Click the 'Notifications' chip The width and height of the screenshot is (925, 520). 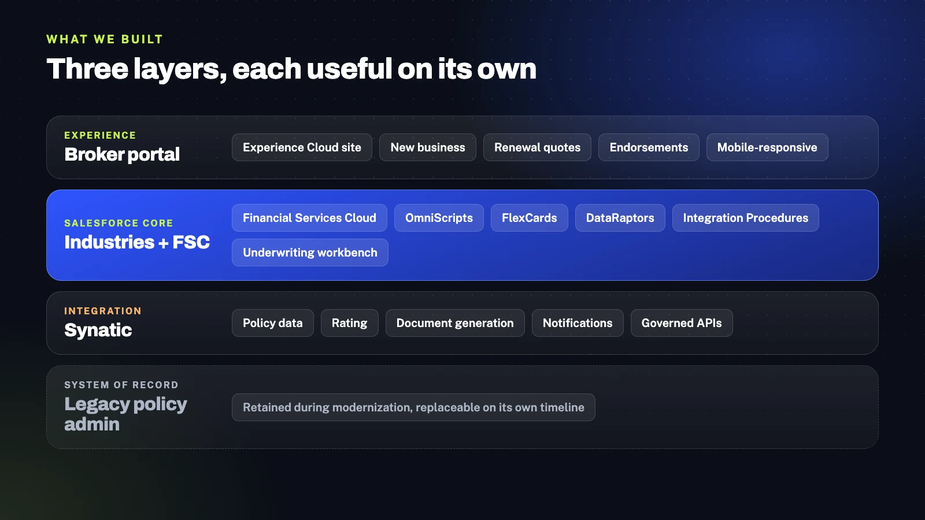pos(578,323)
